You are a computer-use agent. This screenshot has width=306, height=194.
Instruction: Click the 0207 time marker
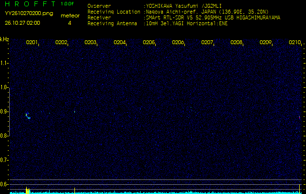click(207, 42)
